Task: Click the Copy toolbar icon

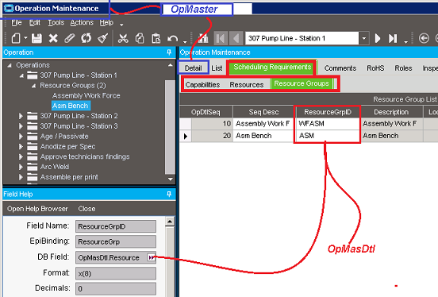Action: [140, 38]
